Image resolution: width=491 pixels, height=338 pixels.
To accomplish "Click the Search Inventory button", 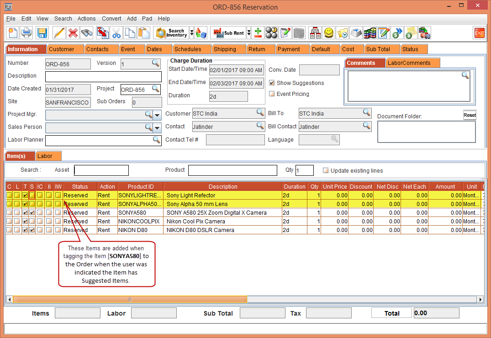I will pyautogui.click(x=172, y=33).
